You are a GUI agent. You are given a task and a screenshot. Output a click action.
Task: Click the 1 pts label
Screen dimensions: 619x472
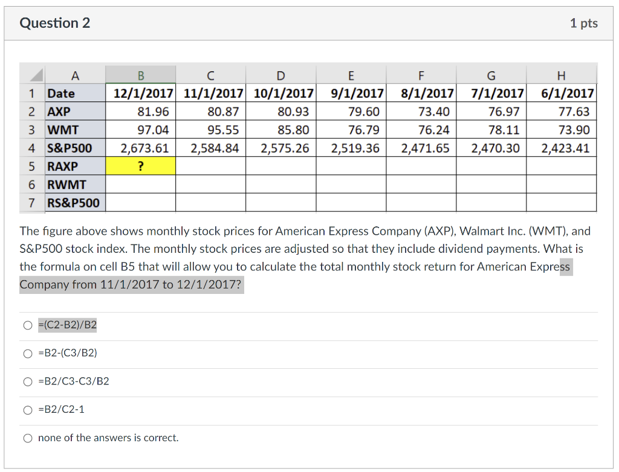click(583, 23)
